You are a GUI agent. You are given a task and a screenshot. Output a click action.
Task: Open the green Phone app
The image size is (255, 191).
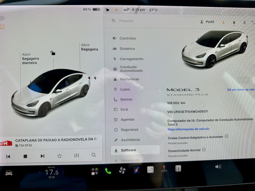pyautogui.click(x=108, y=171)
